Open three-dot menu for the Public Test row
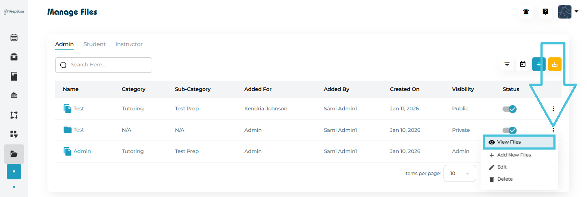The image size is (587, 197). [553, 109]
